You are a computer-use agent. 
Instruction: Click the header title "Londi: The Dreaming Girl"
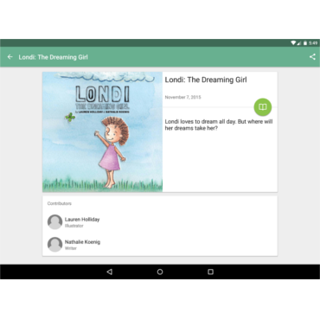click(53, 57)
